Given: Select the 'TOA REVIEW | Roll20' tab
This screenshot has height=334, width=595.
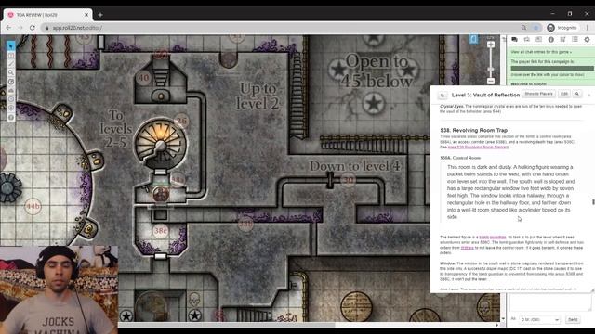Looking at the screenshot, I should pos(47,15).
